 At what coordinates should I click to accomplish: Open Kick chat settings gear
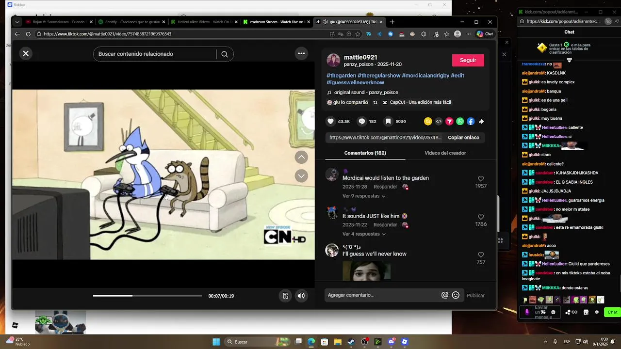click(597, 312)
